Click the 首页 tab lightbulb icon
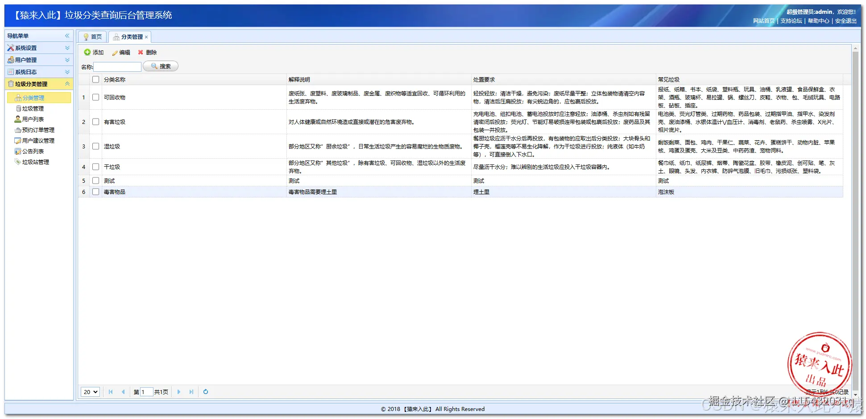The image size is (866, 419). (x=86, y=37)
